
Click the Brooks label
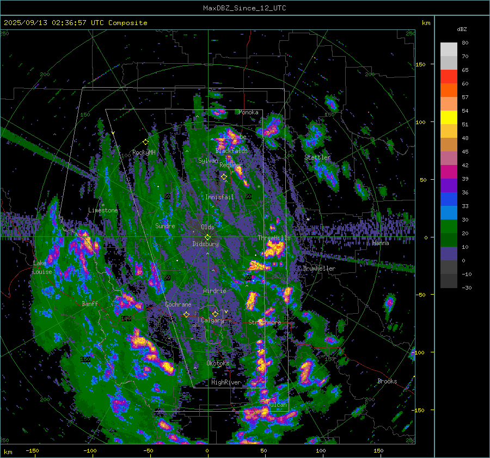point(387,381)
